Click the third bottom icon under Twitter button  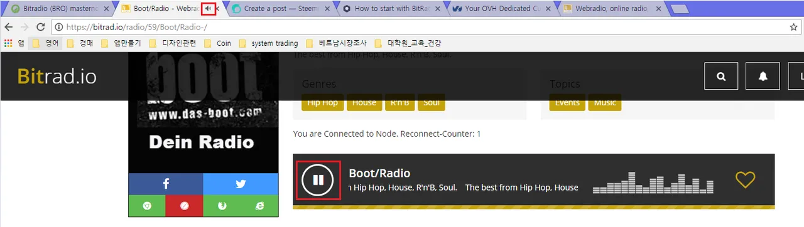tap(222, 206)
